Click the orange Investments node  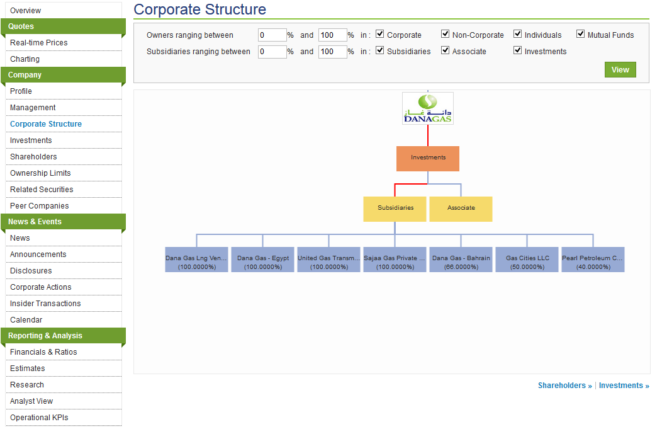pos(428,159)
